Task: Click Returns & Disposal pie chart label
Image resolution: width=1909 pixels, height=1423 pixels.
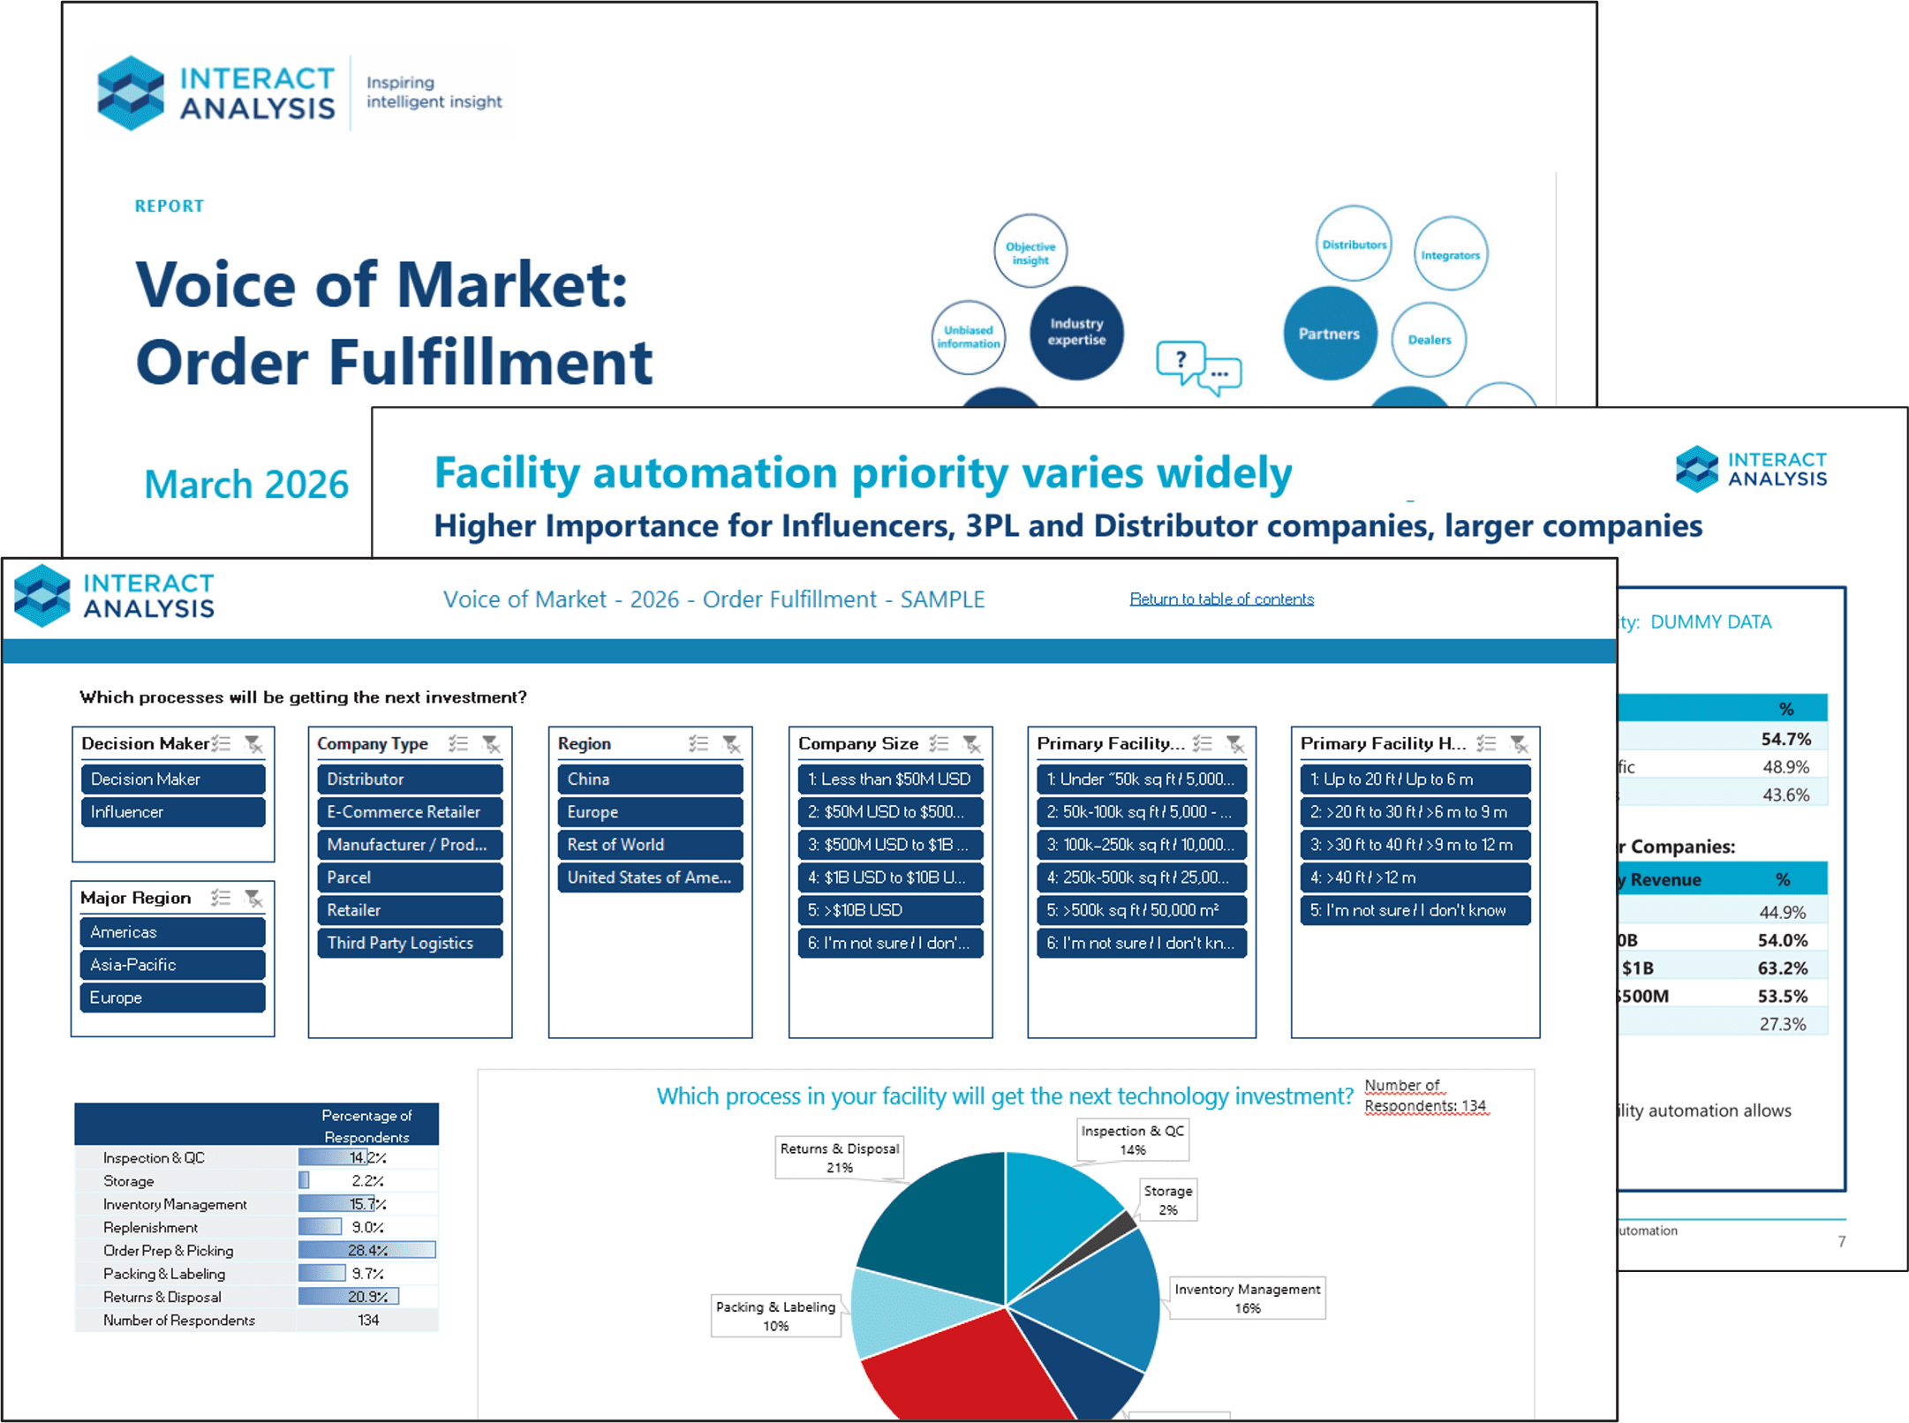Action: tap(840, 1158)
